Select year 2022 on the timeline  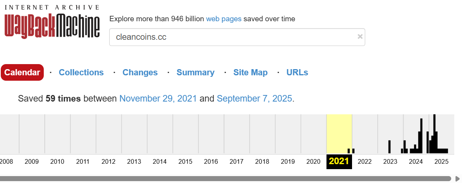pos(365,161)
